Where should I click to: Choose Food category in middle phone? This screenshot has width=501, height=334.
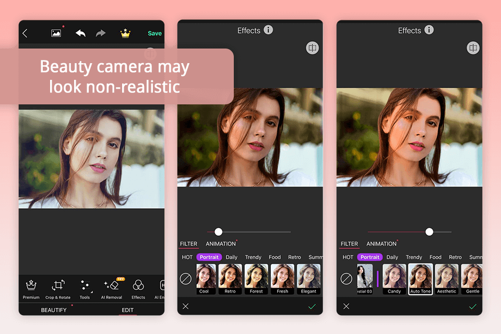point(275,257)
